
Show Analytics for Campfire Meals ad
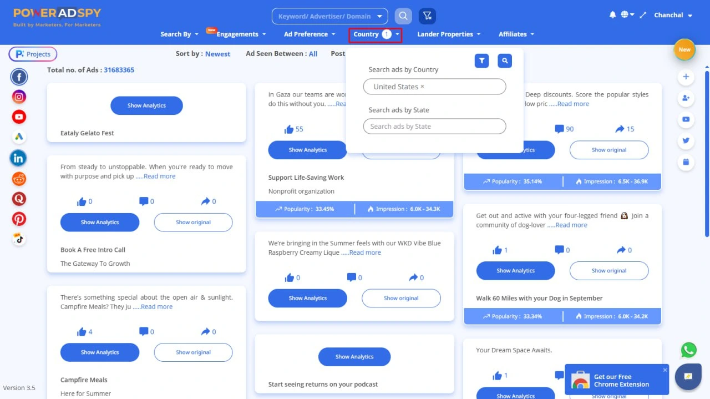click(x=100, y=352)
